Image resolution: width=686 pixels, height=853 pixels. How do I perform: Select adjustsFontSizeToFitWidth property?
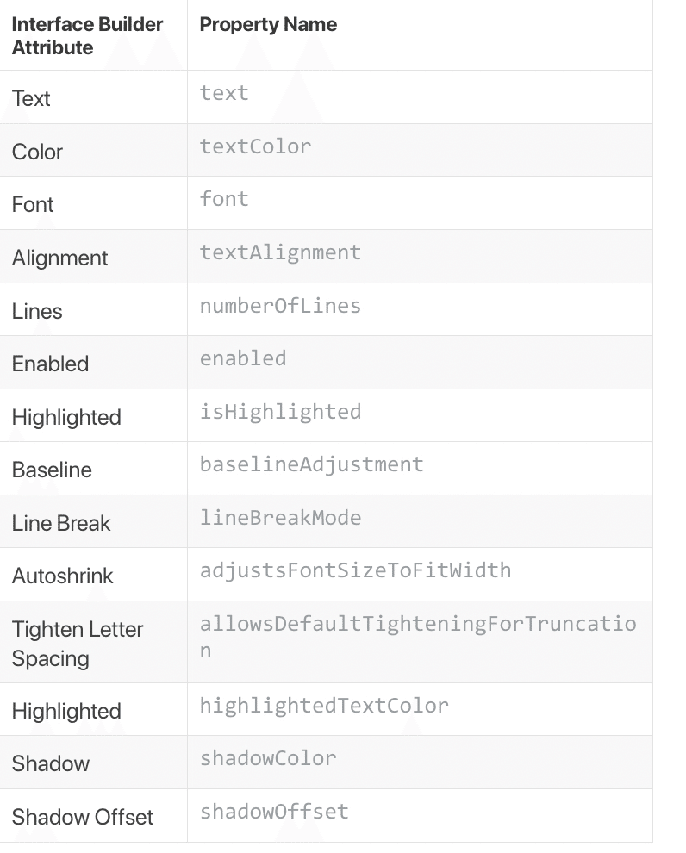(355, 570)
